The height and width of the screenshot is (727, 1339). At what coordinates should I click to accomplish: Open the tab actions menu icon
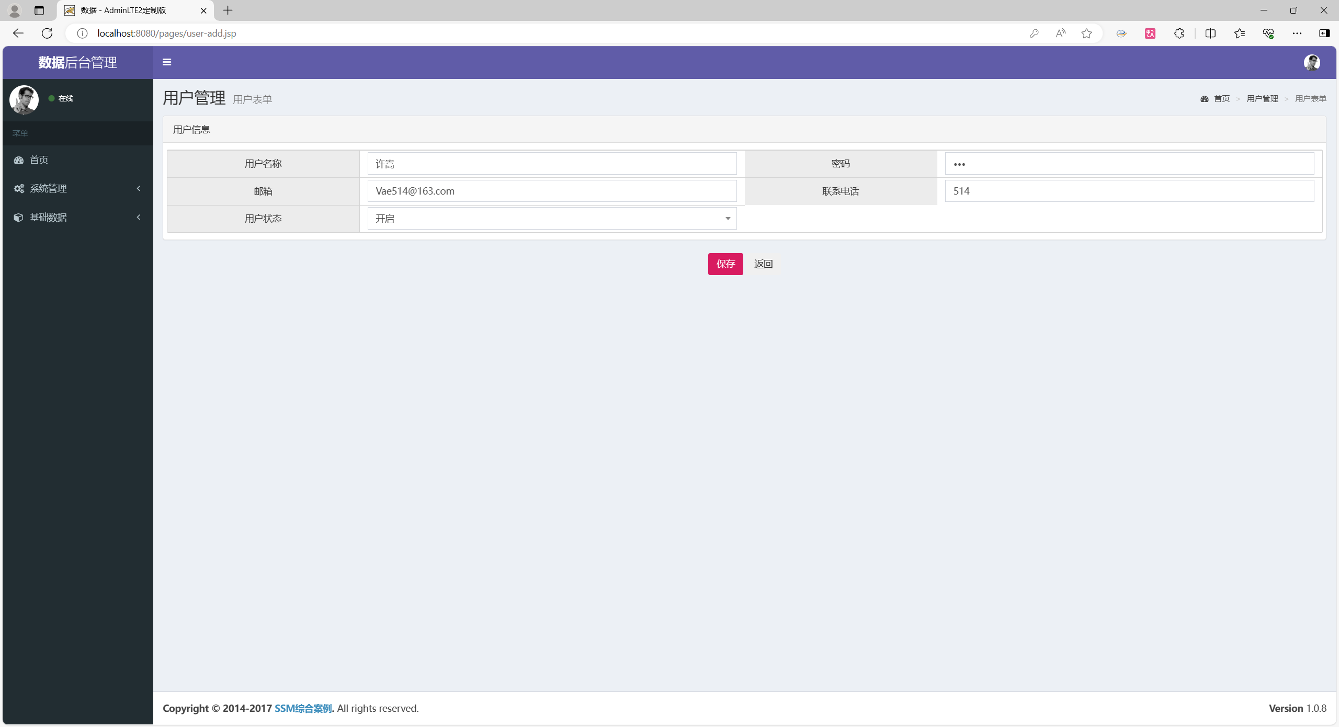tap(39, 10)
